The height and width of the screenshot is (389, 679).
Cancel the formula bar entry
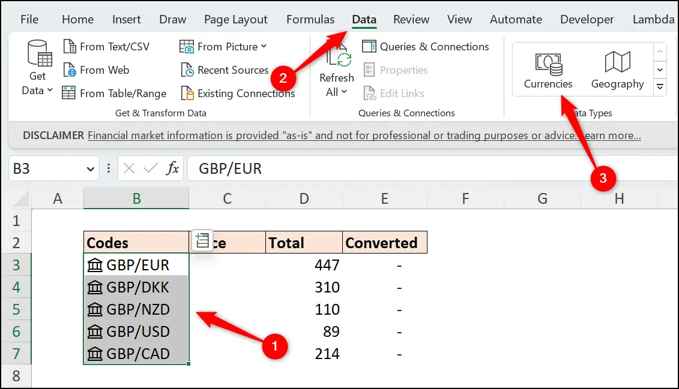[128, 168]
